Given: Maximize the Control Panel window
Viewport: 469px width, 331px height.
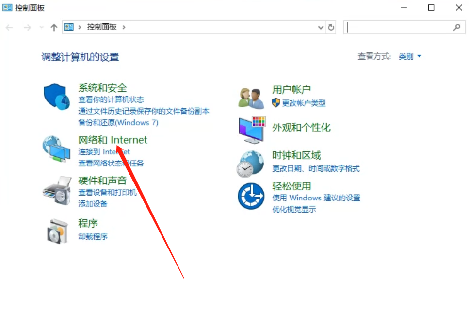Looking at the screenshot, I should point(431,7).
